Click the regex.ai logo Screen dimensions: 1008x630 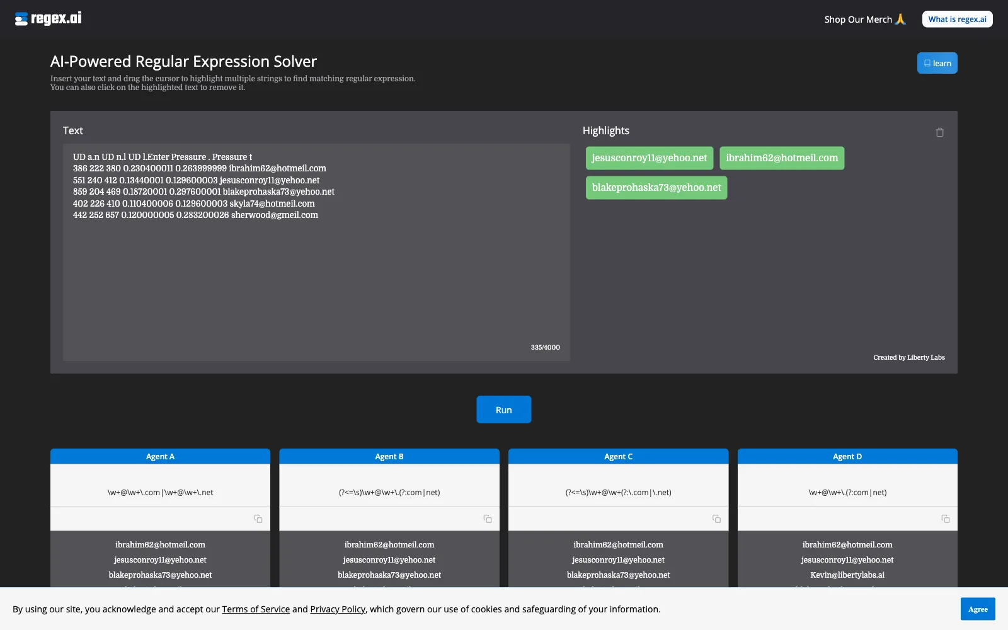(x=49, y=19)
